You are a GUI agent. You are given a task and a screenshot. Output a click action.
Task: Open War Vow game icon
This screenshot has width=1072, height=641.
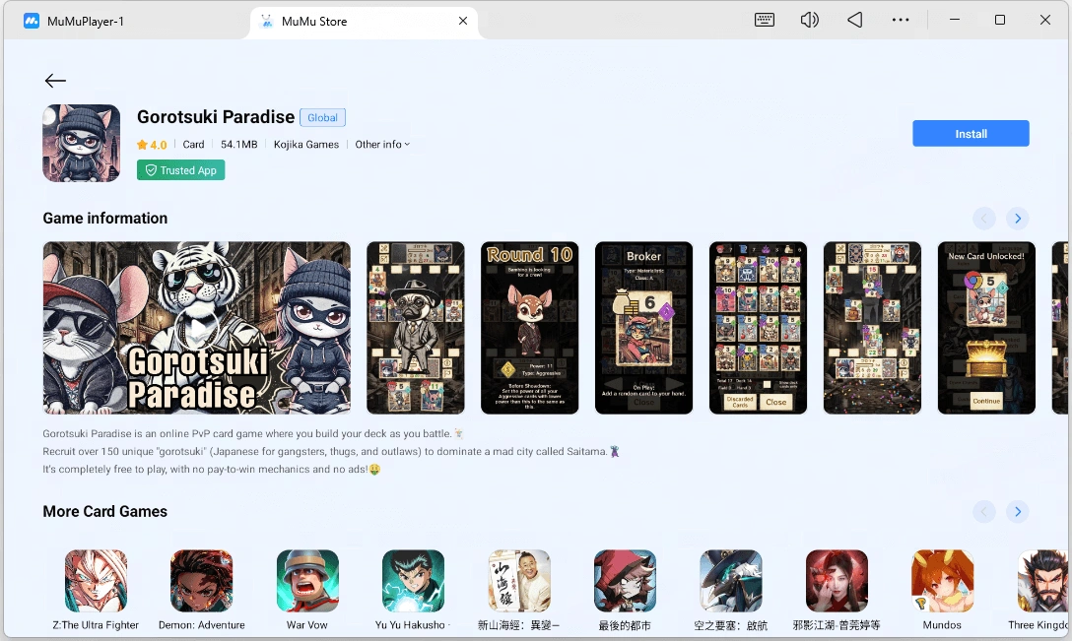(x=307, y=581)
